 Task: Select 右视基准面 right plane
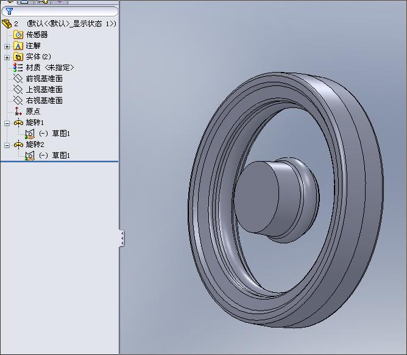[x=44, y=100]
